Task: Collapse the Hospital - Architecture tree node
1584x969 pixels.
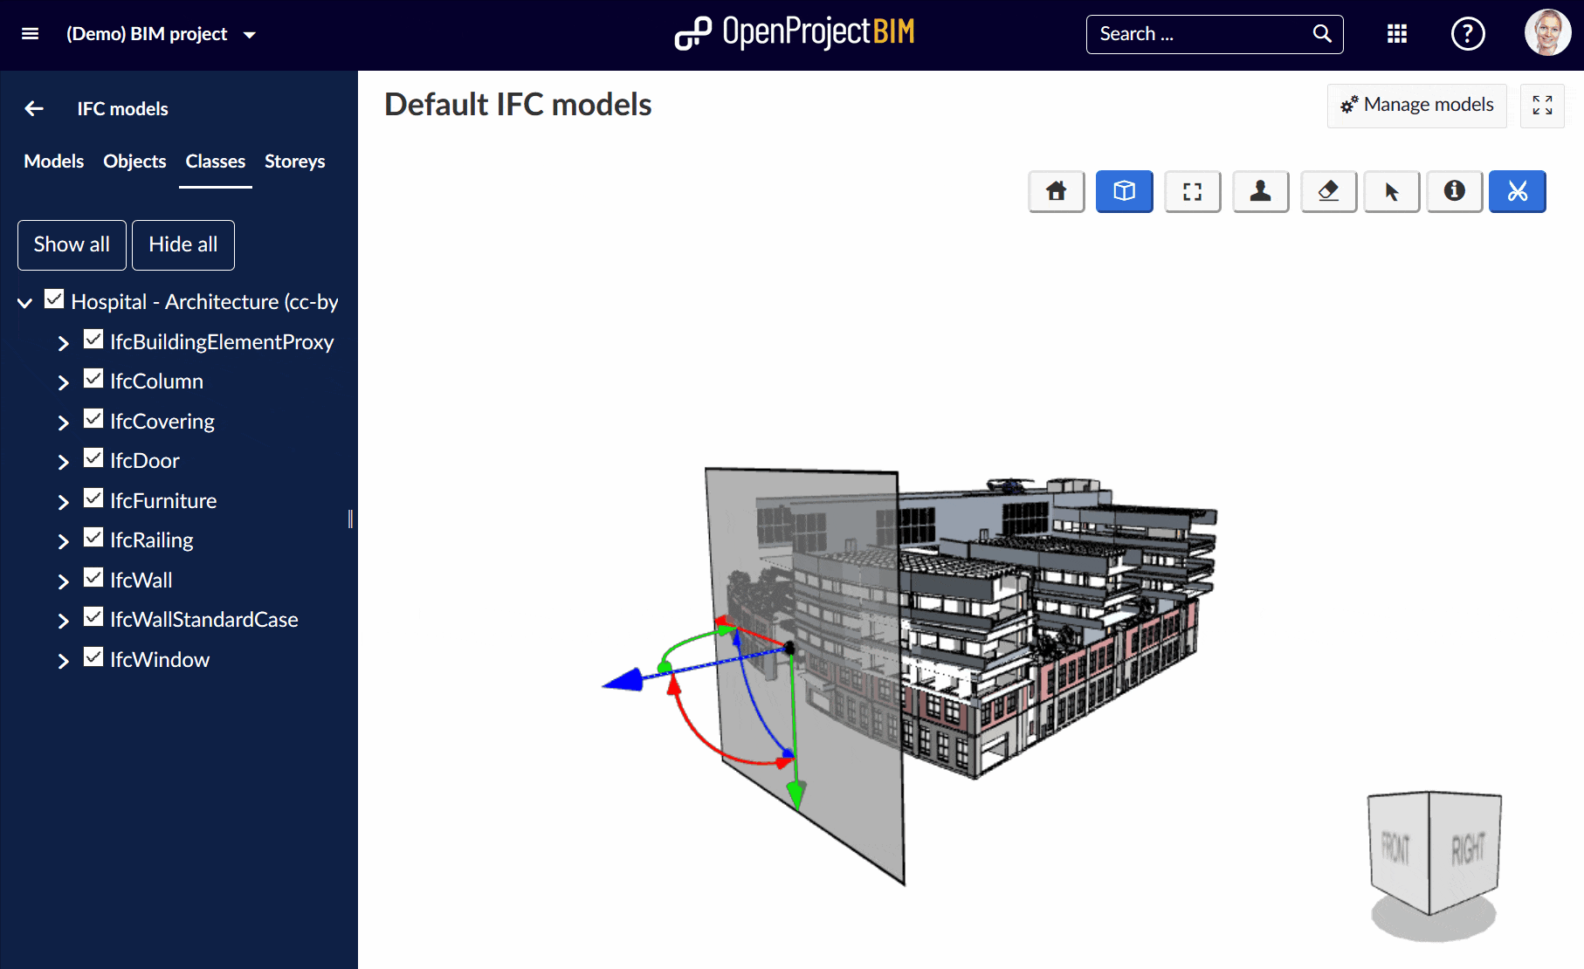Action: 24,302
